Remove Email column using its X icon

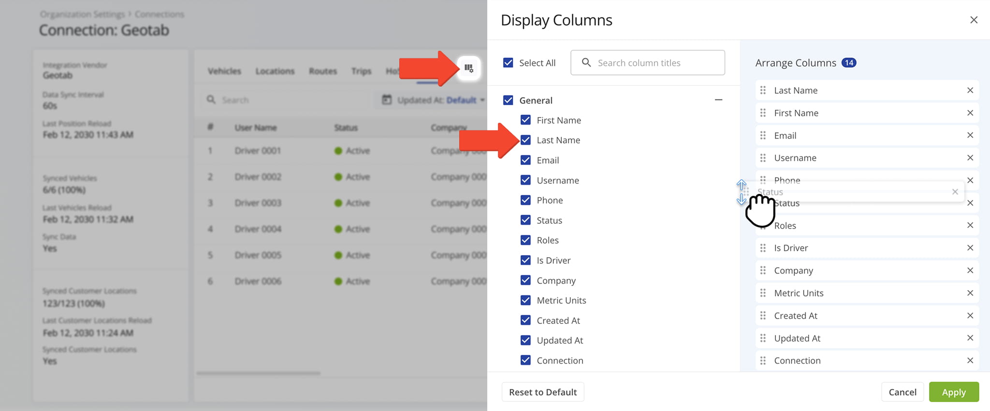click(970, 135)
